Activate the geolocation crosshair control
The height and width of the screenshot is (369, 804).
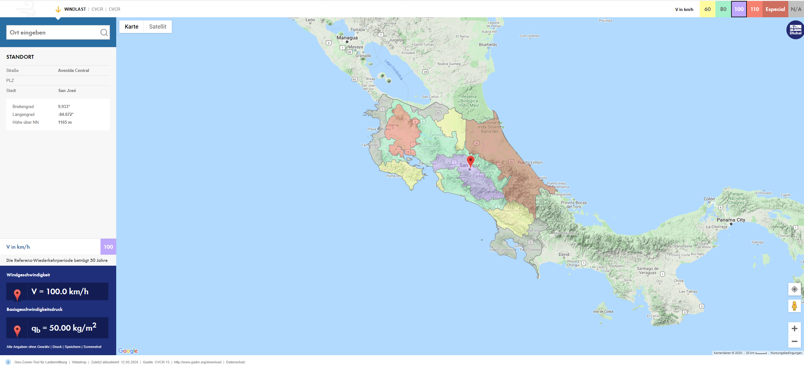tap(795, 289)
